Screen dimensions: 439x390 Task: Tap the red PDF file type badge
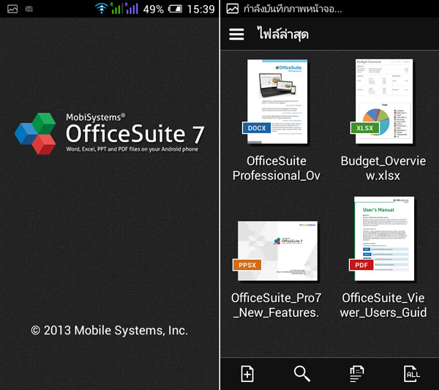[361, 265]
